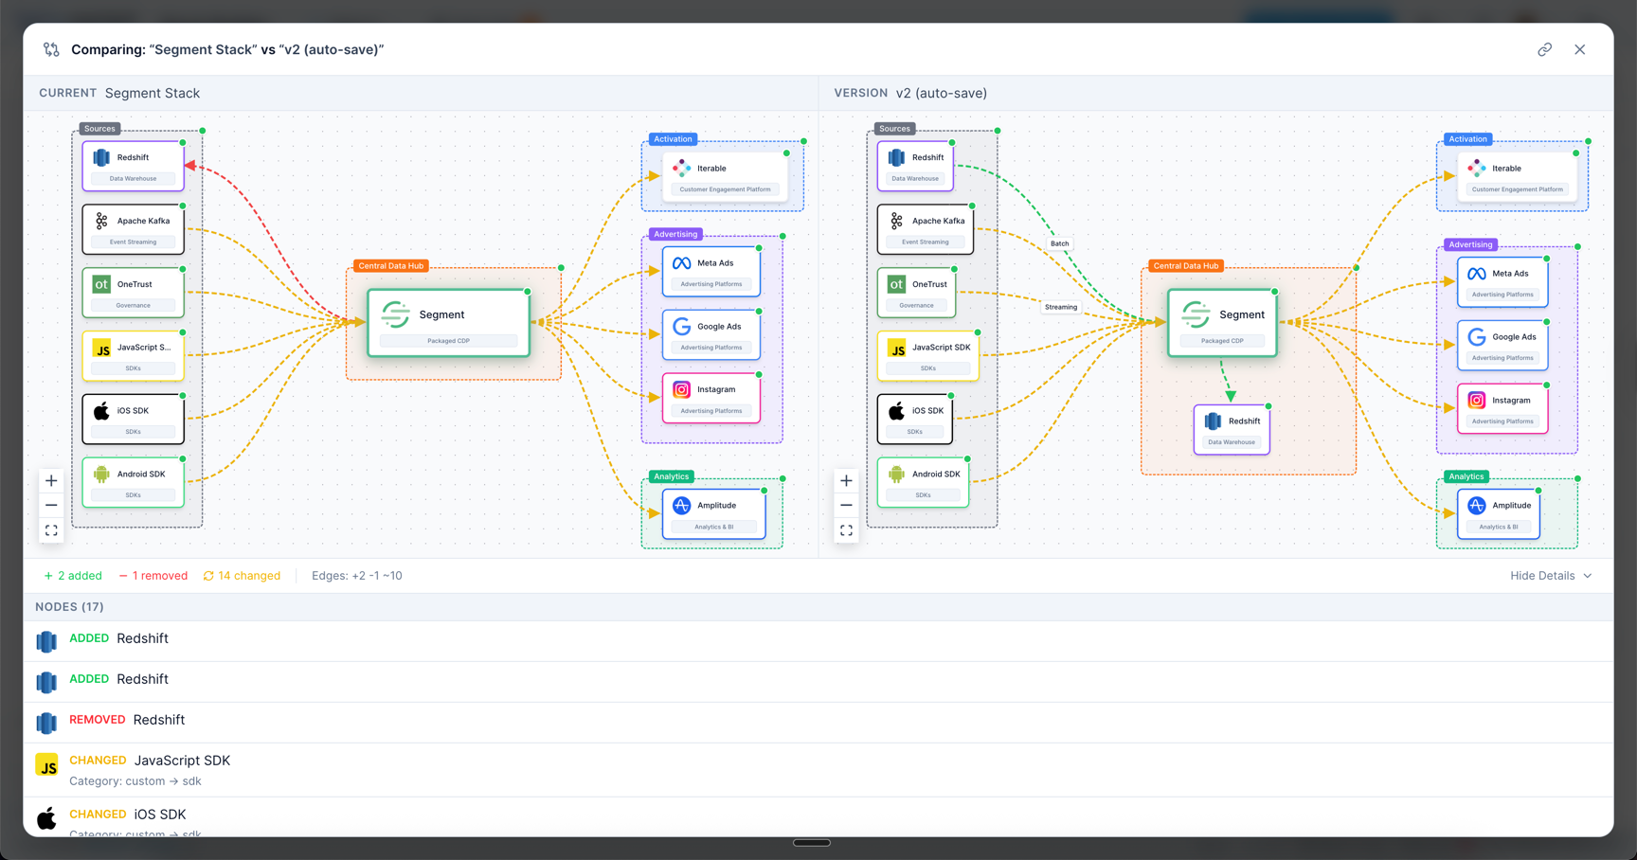Select the OneTrust node in the Version pane

click(916, 293)
